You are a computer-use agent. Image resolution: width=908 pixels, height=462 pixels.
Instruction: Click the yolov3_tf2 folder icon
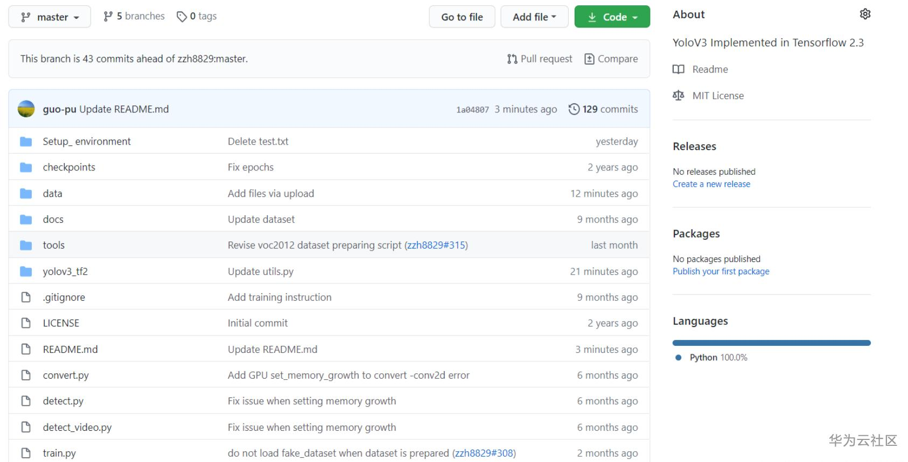26,272
